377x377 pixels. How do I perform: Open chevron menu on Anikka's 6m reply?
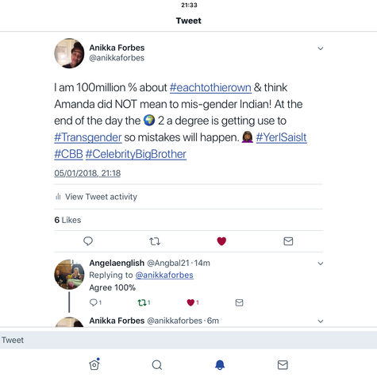point(321,321)
